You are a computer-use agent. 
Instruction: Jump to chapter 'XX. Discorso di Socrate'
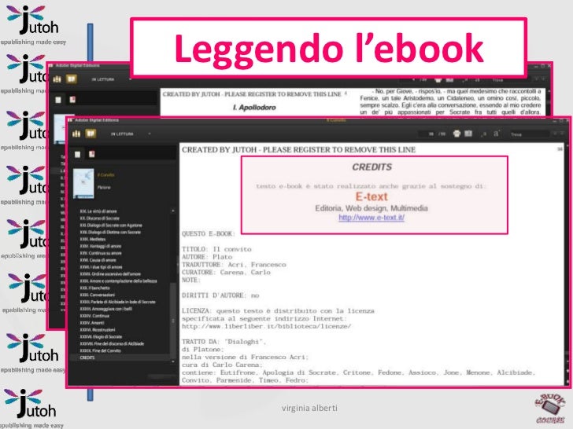click(100, 218)
